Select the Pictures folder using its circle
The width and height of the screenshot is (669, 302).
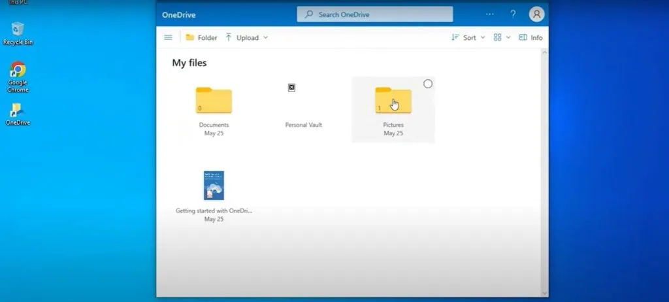point(428,84)
